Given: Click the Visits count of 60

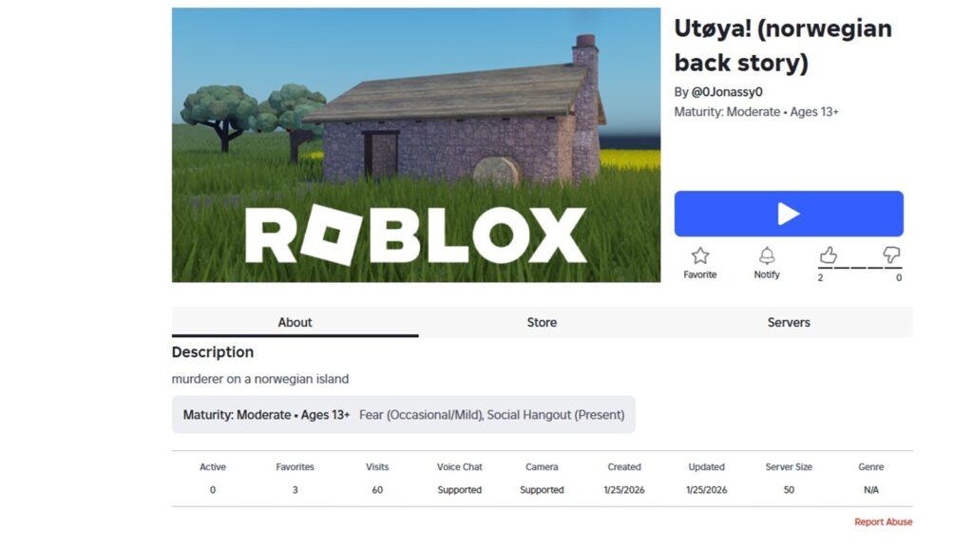Looking at the screenshot, I should tap(377, 490).
